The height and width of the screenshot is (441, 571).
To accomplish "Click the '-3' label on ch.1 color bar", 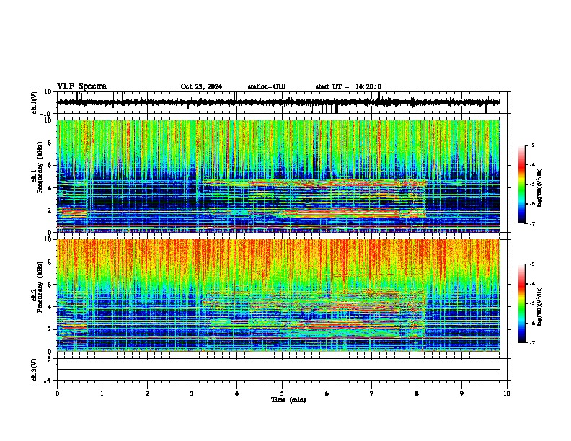I will (x=531, y=146).
